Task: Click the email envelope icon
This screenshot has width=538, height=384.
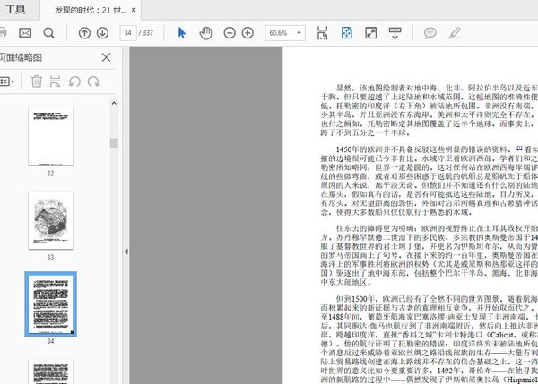Action: [25, 33]
